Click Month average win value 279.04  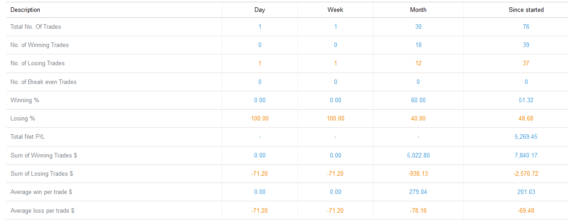(418, 192)
